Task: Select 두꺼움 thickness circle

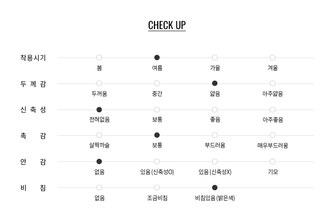Action: click(x=99, y=83)
